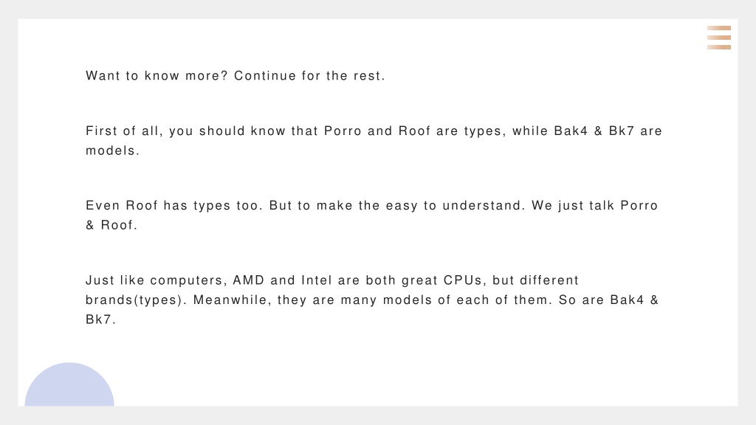This screenshot has height=425, width=756.
Task: Click the text "brands(types)."
Action: click(x=137, y=300)
